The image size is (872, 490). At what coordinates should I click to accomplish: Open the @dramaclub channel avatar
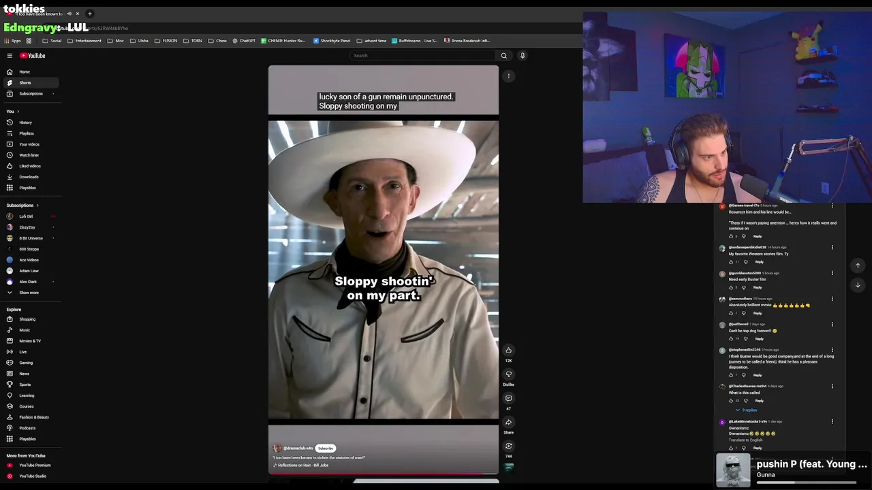click(x=277, y=448)
